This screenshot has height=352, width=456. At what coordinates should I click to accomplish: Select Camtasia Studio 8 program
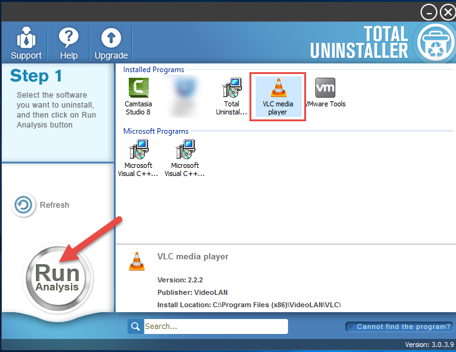(x=139, y=96)
